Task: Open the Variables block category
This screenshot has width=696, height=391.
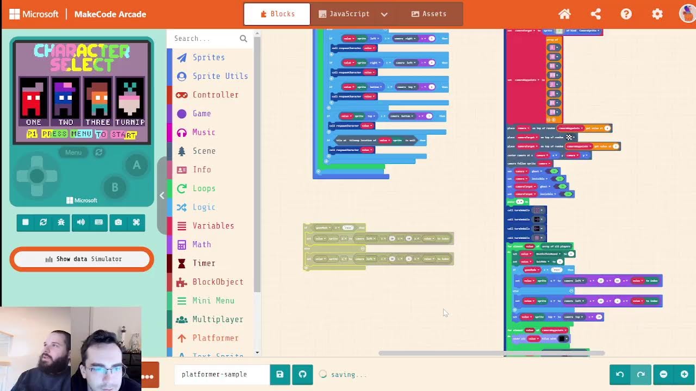Action: point(210,226)
